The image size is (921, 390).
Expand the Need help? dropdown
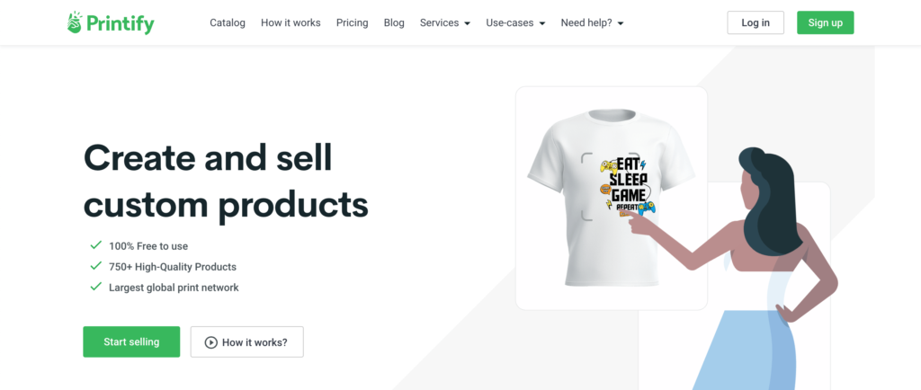click(592, 23)
